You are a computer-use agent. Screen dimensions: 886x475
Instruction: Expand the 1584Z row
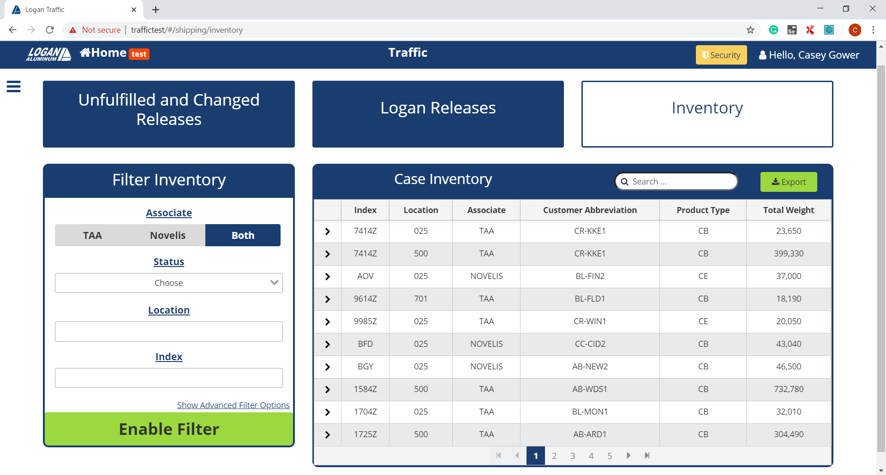coord(328,390)
